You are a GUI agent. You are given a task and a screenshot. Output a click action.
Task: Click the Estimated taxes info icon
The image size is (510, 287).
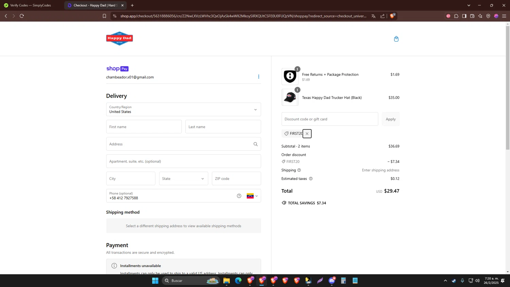pyautogui.click(x=311, y=179)
